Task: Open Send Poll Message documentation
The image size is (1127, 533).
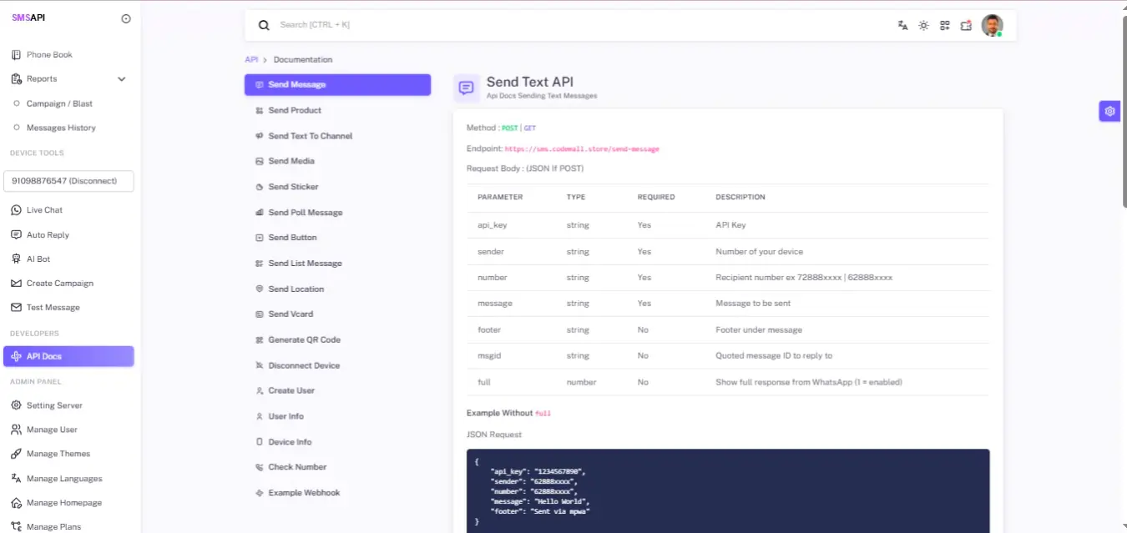Action: (305, 213)
